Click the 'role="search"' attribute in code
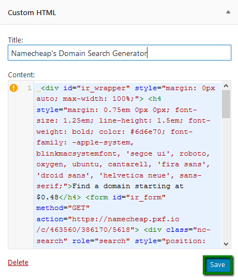 (101, 241)
